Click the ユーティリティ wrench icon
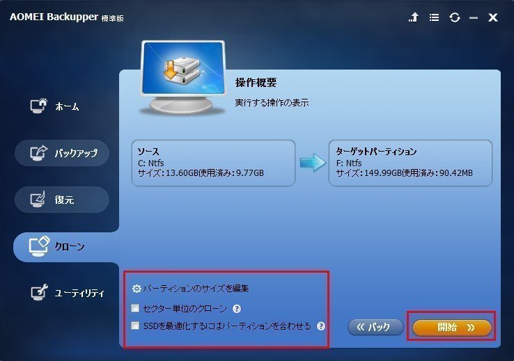The image size is (514, 361). coord(39,292)
